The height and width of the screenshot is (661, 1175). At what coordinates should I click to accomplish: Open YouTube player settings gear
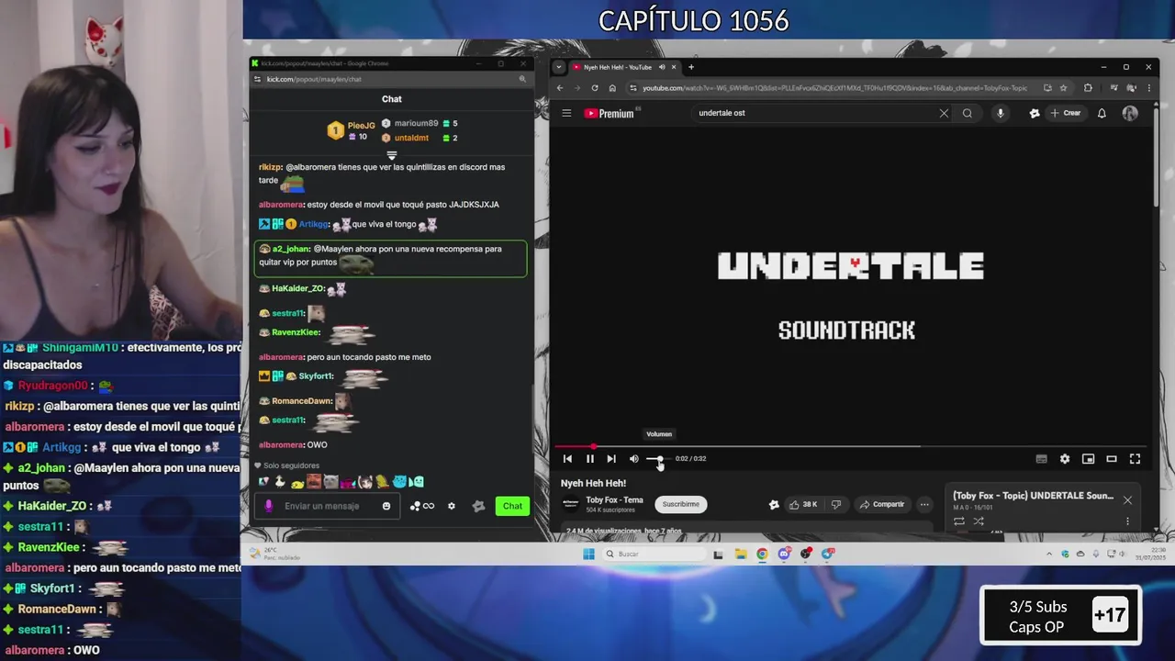pyautogui.click(x=1065, y=459)
